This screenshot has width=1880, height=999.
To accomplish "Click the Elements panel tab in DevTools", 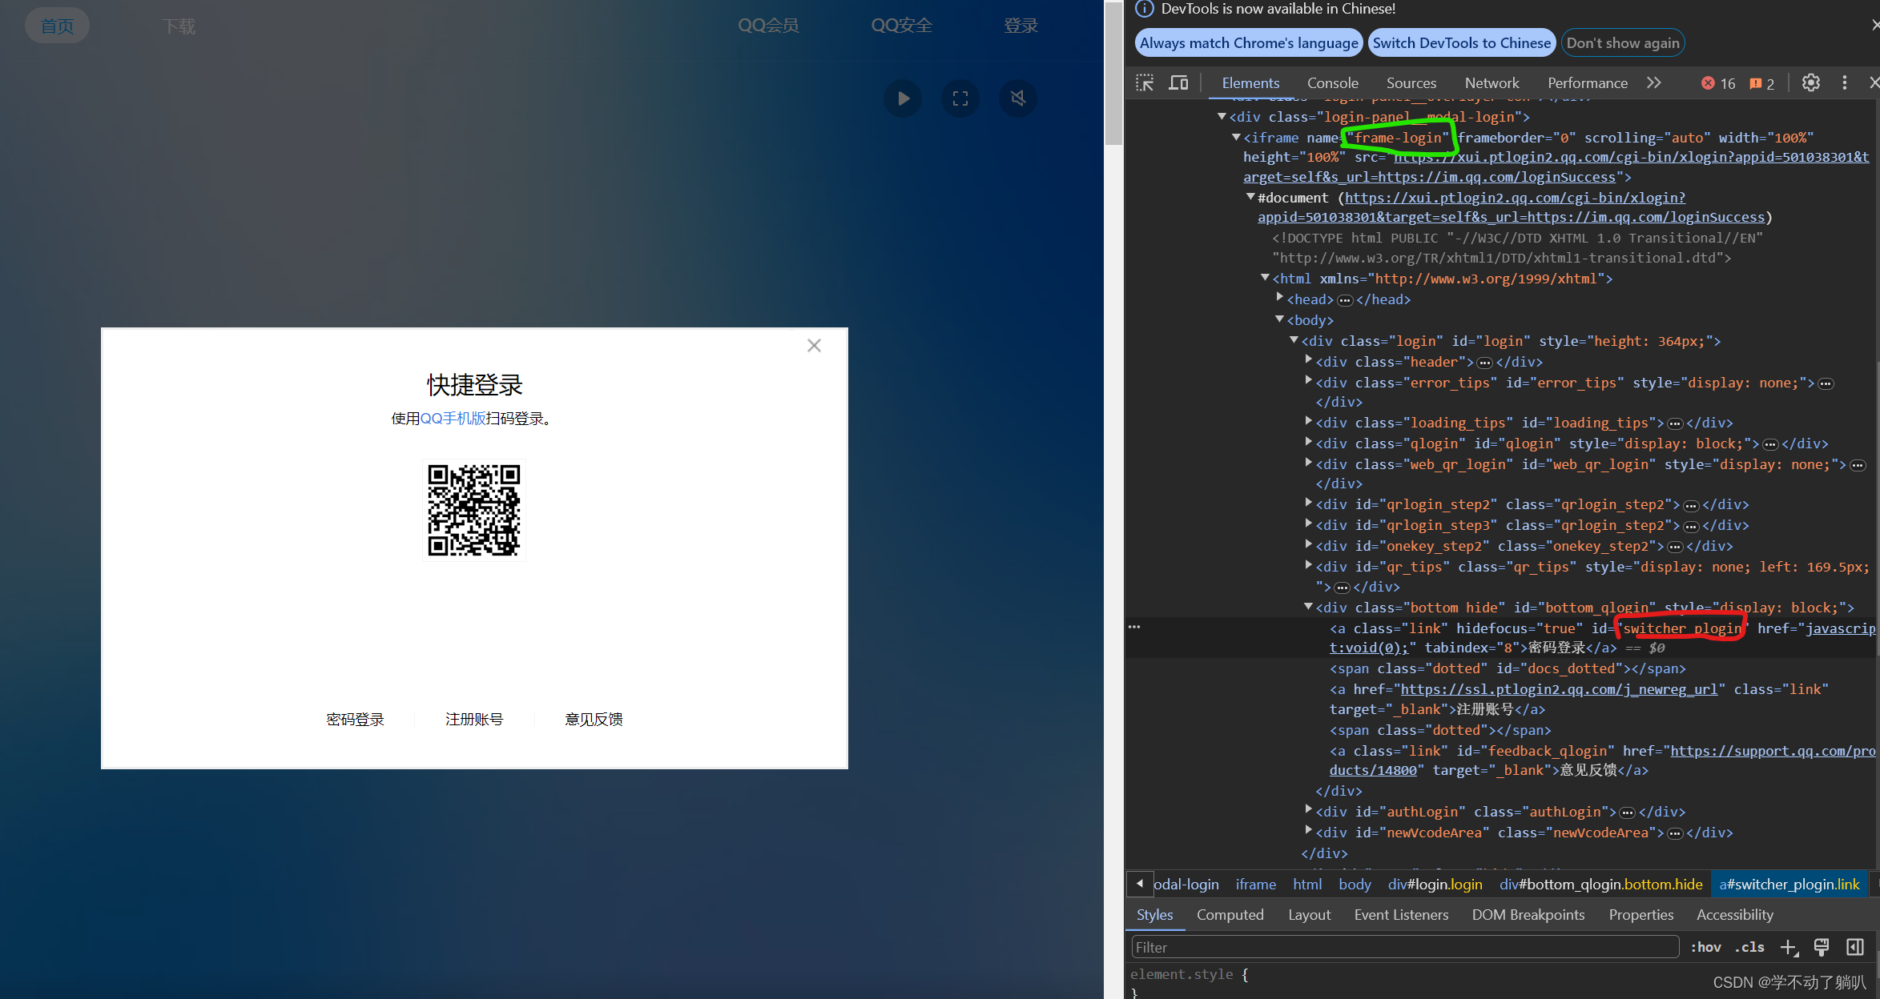I will [x=1247, y=81].
